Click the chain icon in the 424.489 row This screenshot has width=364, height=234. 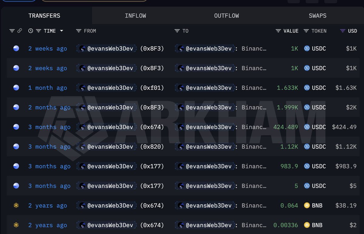pyautogui.click(x=16, y=127)
